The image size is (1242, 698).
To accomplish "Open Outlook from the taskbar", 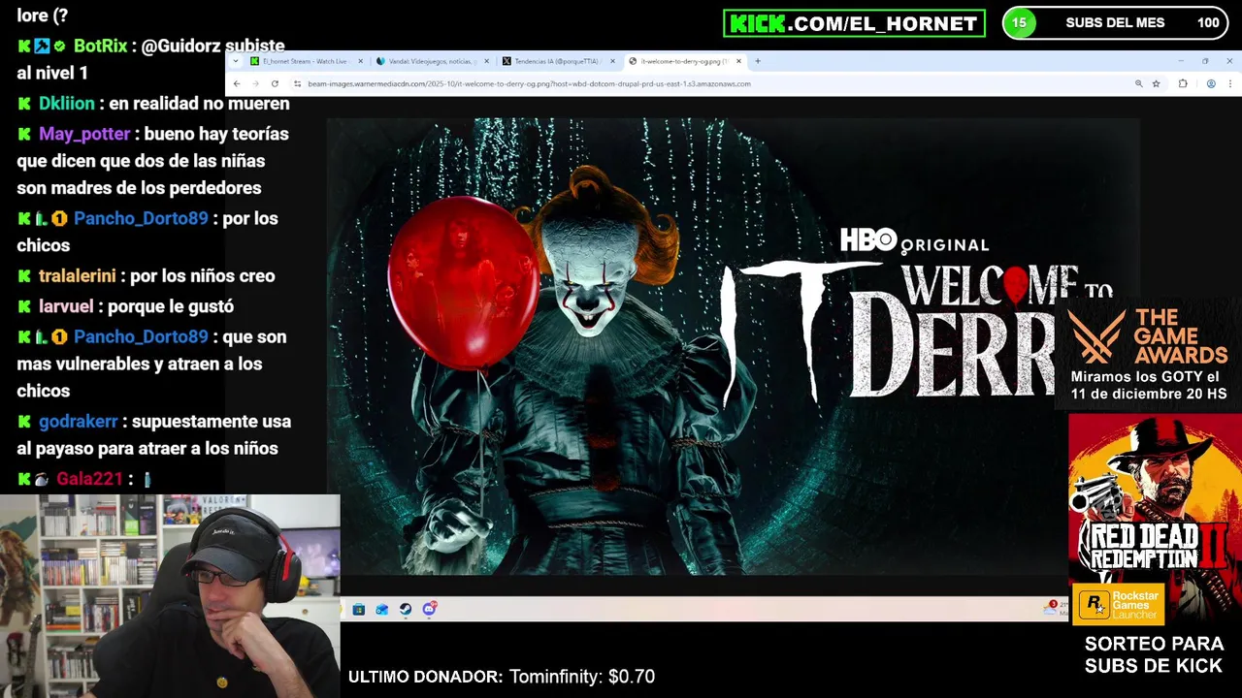I will [x=381, y=609].
